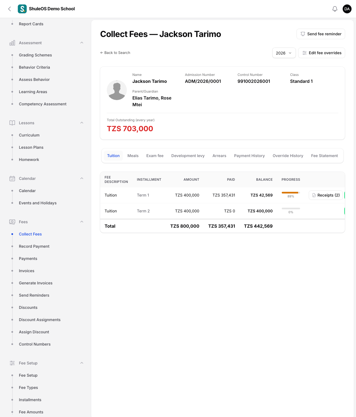Open Events and Holidays in sidebar
This screenshot has height=417, width=356.
pyautogui.click(x=38, y=203)
